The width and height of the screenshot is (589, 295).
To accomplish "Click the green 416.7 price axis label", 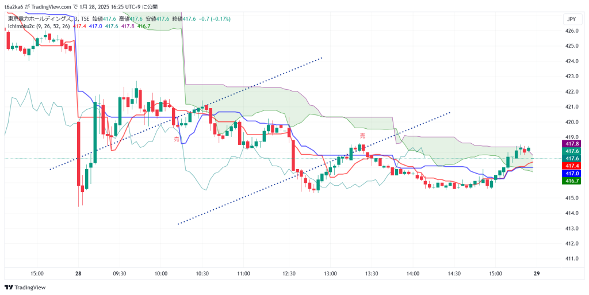I will (x=572, y=181).
